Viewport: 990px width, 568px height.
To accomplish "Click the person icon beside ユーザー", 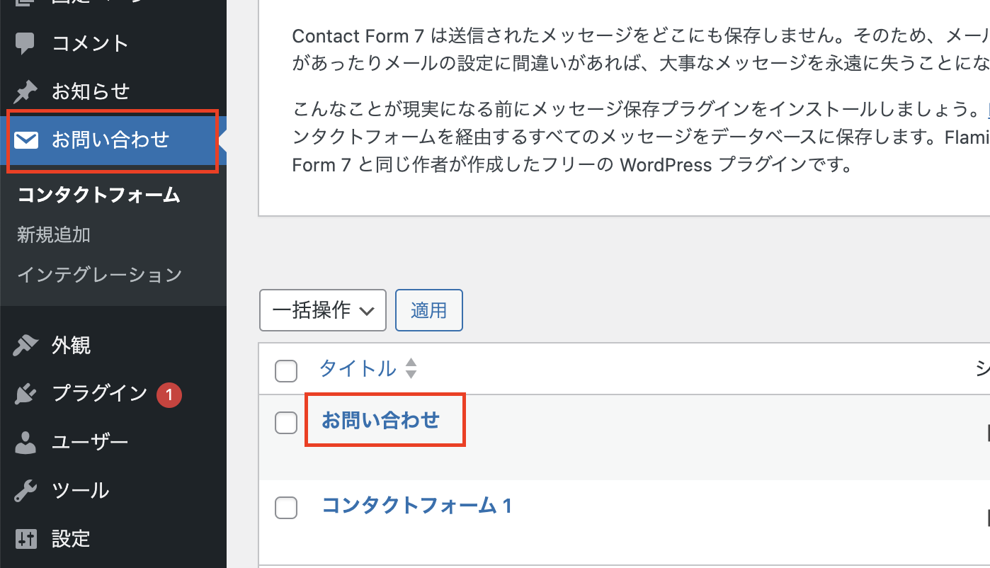I will coord(25,443).
